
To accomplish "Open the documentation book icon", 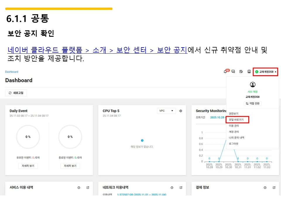I will pyautogui.click(x=249, y=71).
